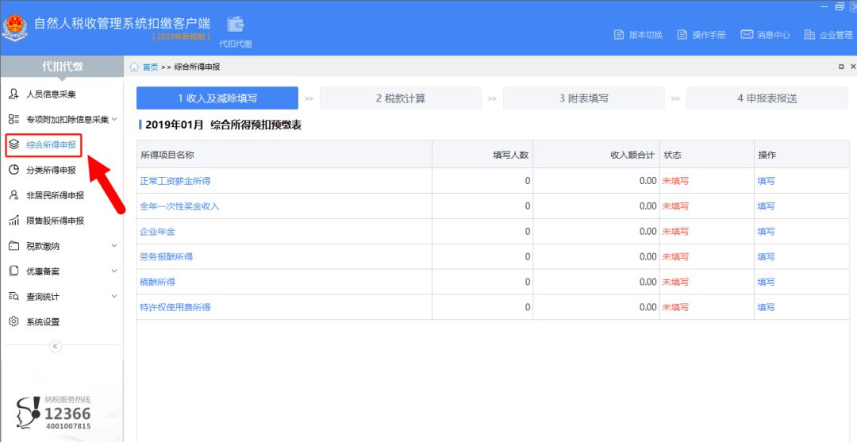The width and height of the screenshot is (857, 442).
Task: Expand the 查询统计 menu chevron
Action: click(x=114, y=296)
